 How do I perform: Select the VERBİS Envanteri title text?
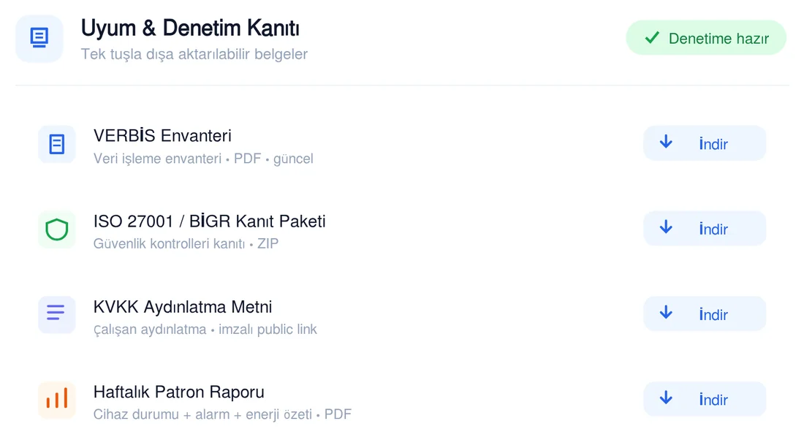[162, 136]
